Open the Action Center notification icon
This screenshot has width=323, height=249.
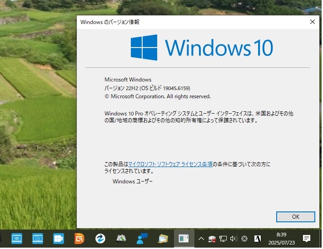pos(307,239)
